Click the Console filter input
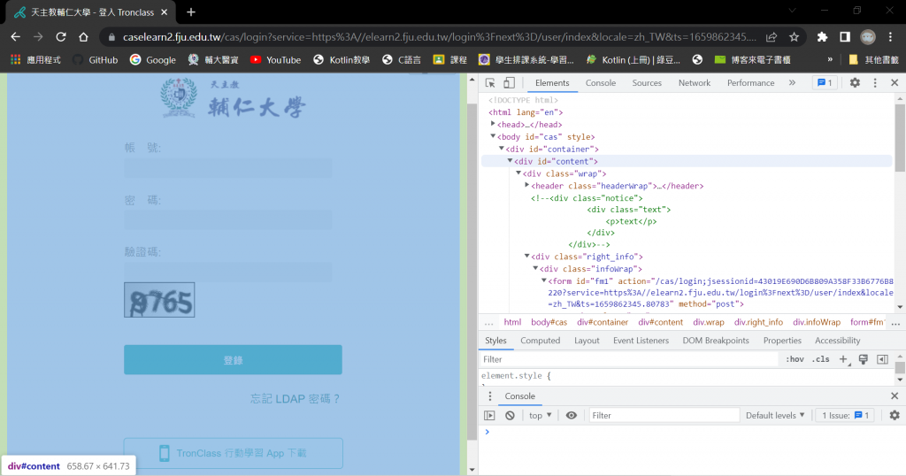 tap(664, 415)
